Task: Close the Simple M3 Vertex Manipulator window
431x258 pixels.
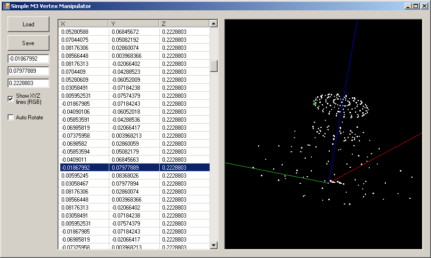Action: pyautogui.click(x=424, y=6)
